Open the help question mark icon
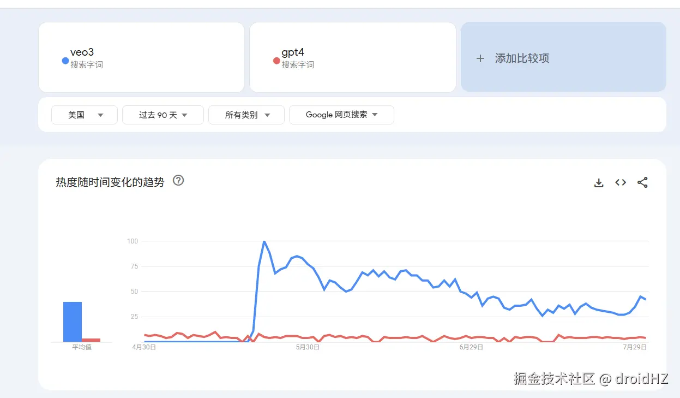The width and height of the screenshot is (680, 398). [x=178, y=180]
